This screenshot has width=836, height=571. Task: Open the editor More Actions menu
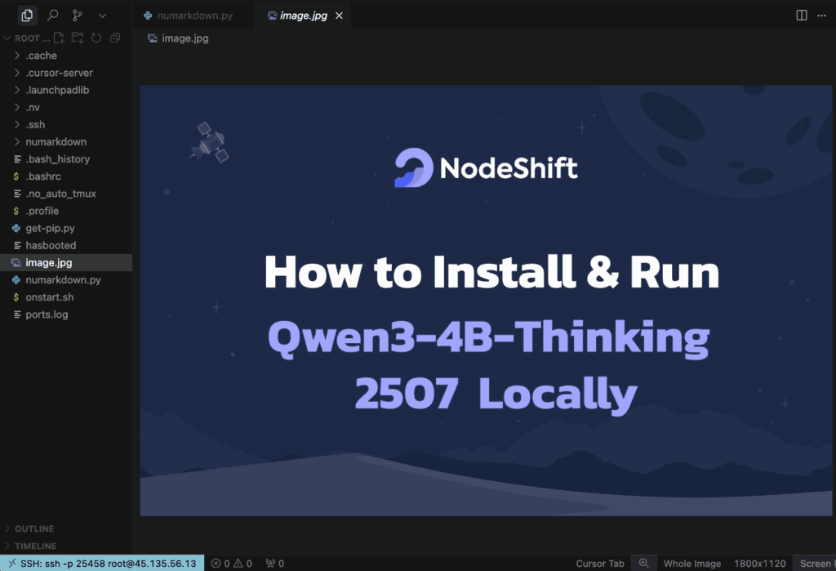821,15
